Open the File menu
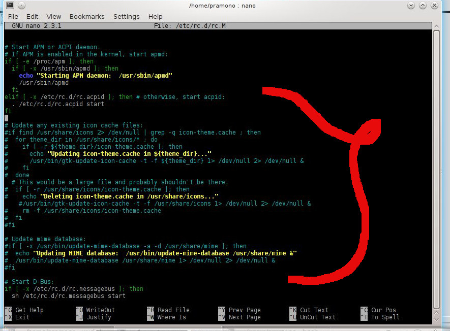The width and height of the screenshot is (450, 331). tap(13, 17)
